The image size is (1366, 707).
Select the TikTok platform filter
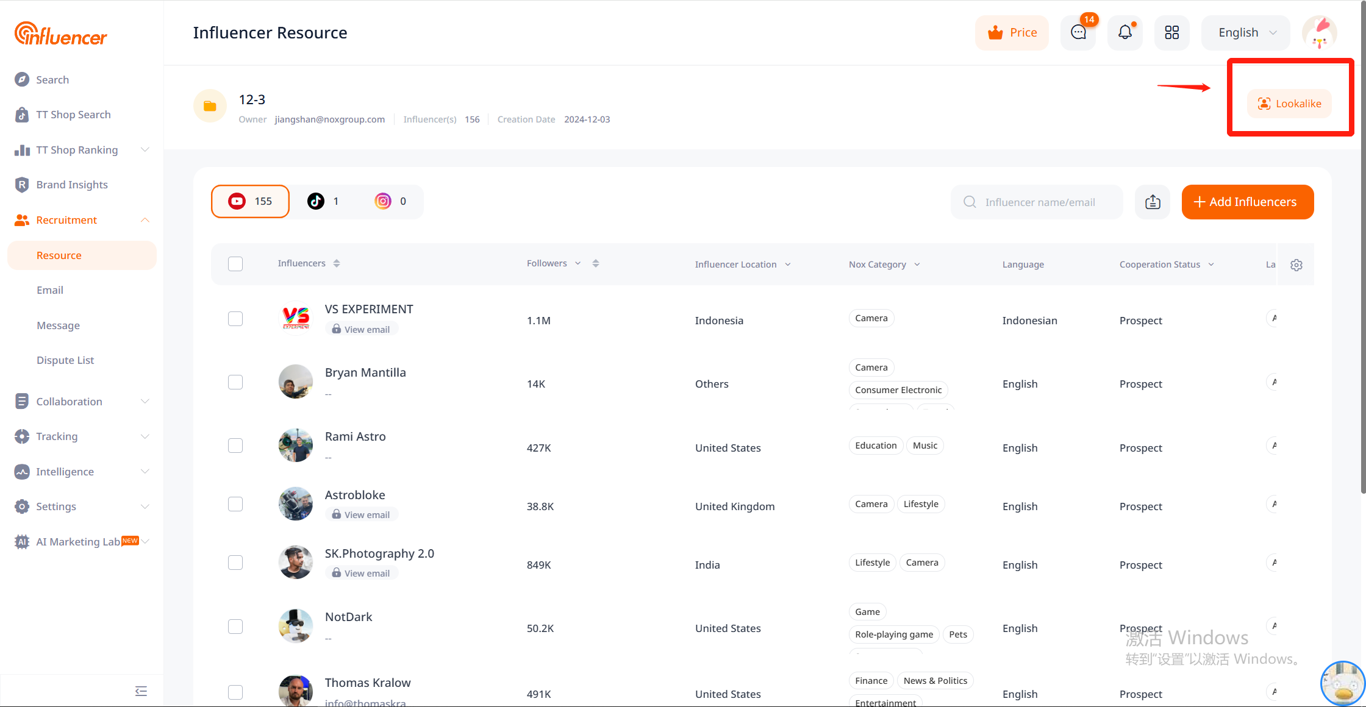coord(324,202)
